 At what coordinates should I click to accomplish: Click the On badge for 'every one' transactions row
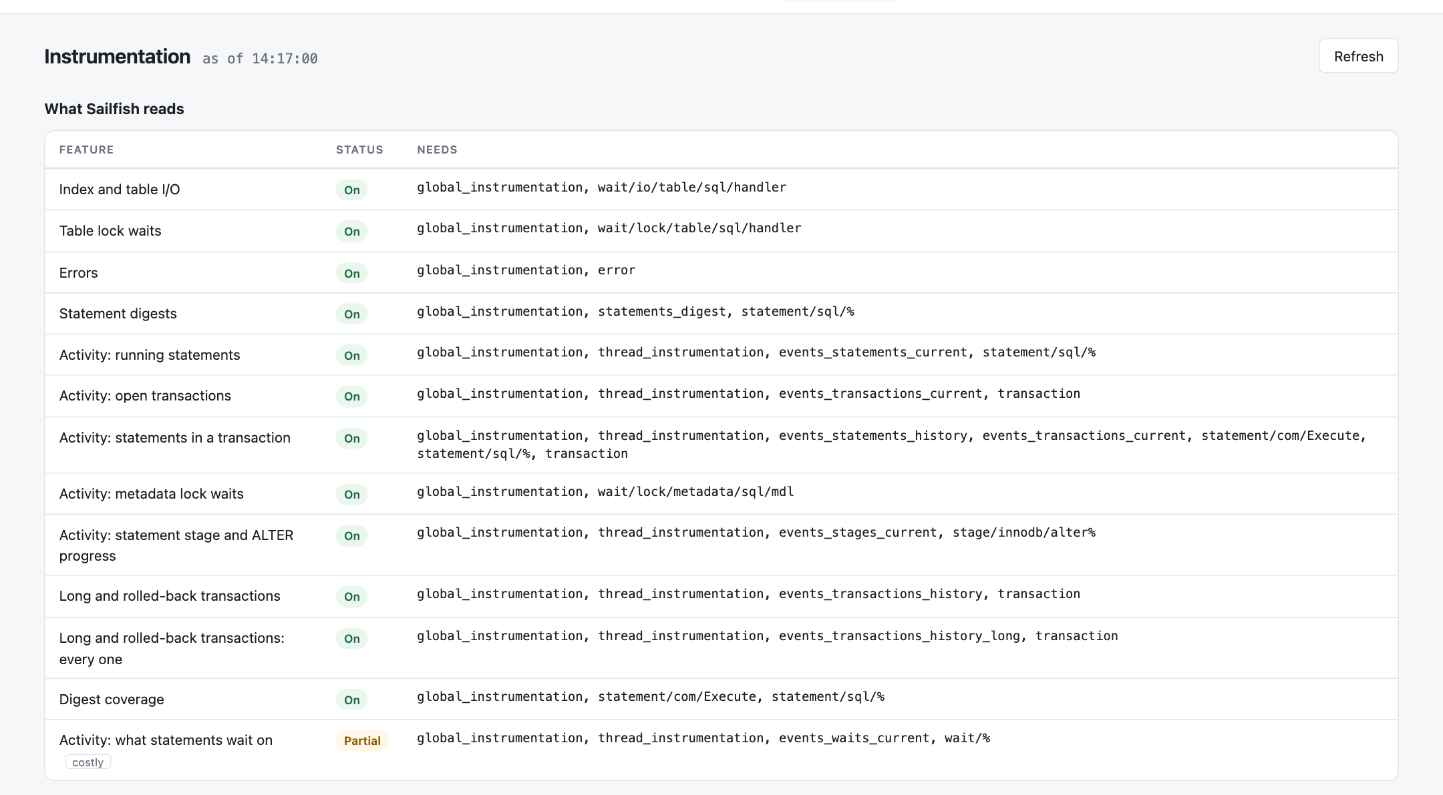(x=352, y=639)
